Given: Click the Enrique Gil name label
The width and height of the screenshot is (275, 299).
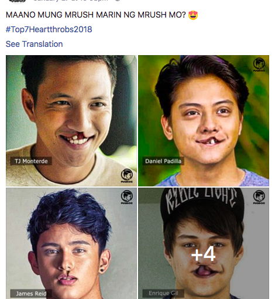Looking at the screenshot, I should [x=163, y=293].
